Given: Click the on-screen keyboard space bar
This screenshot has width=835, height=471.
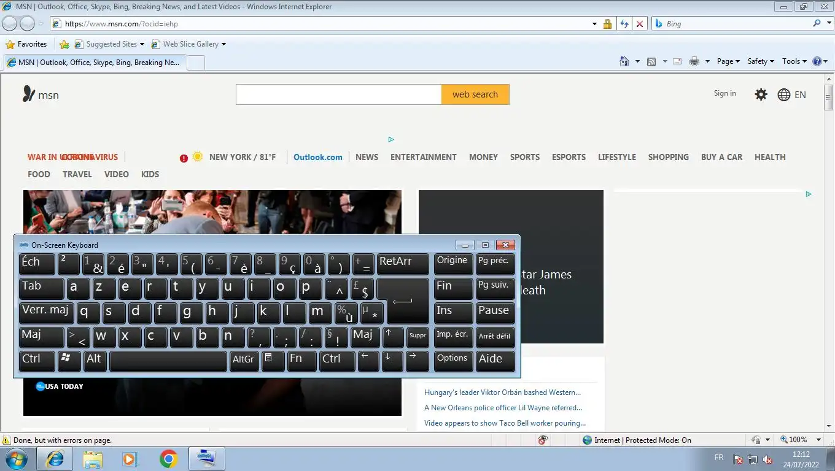Looking at the screenshot, I should point(168,361).
